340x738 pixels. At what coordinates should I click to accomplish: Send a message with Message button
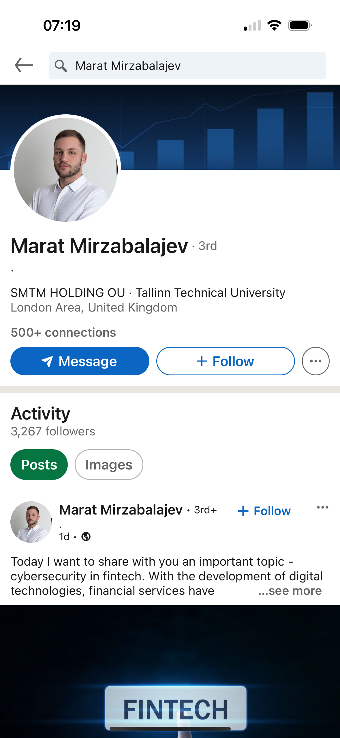[80, 361]
